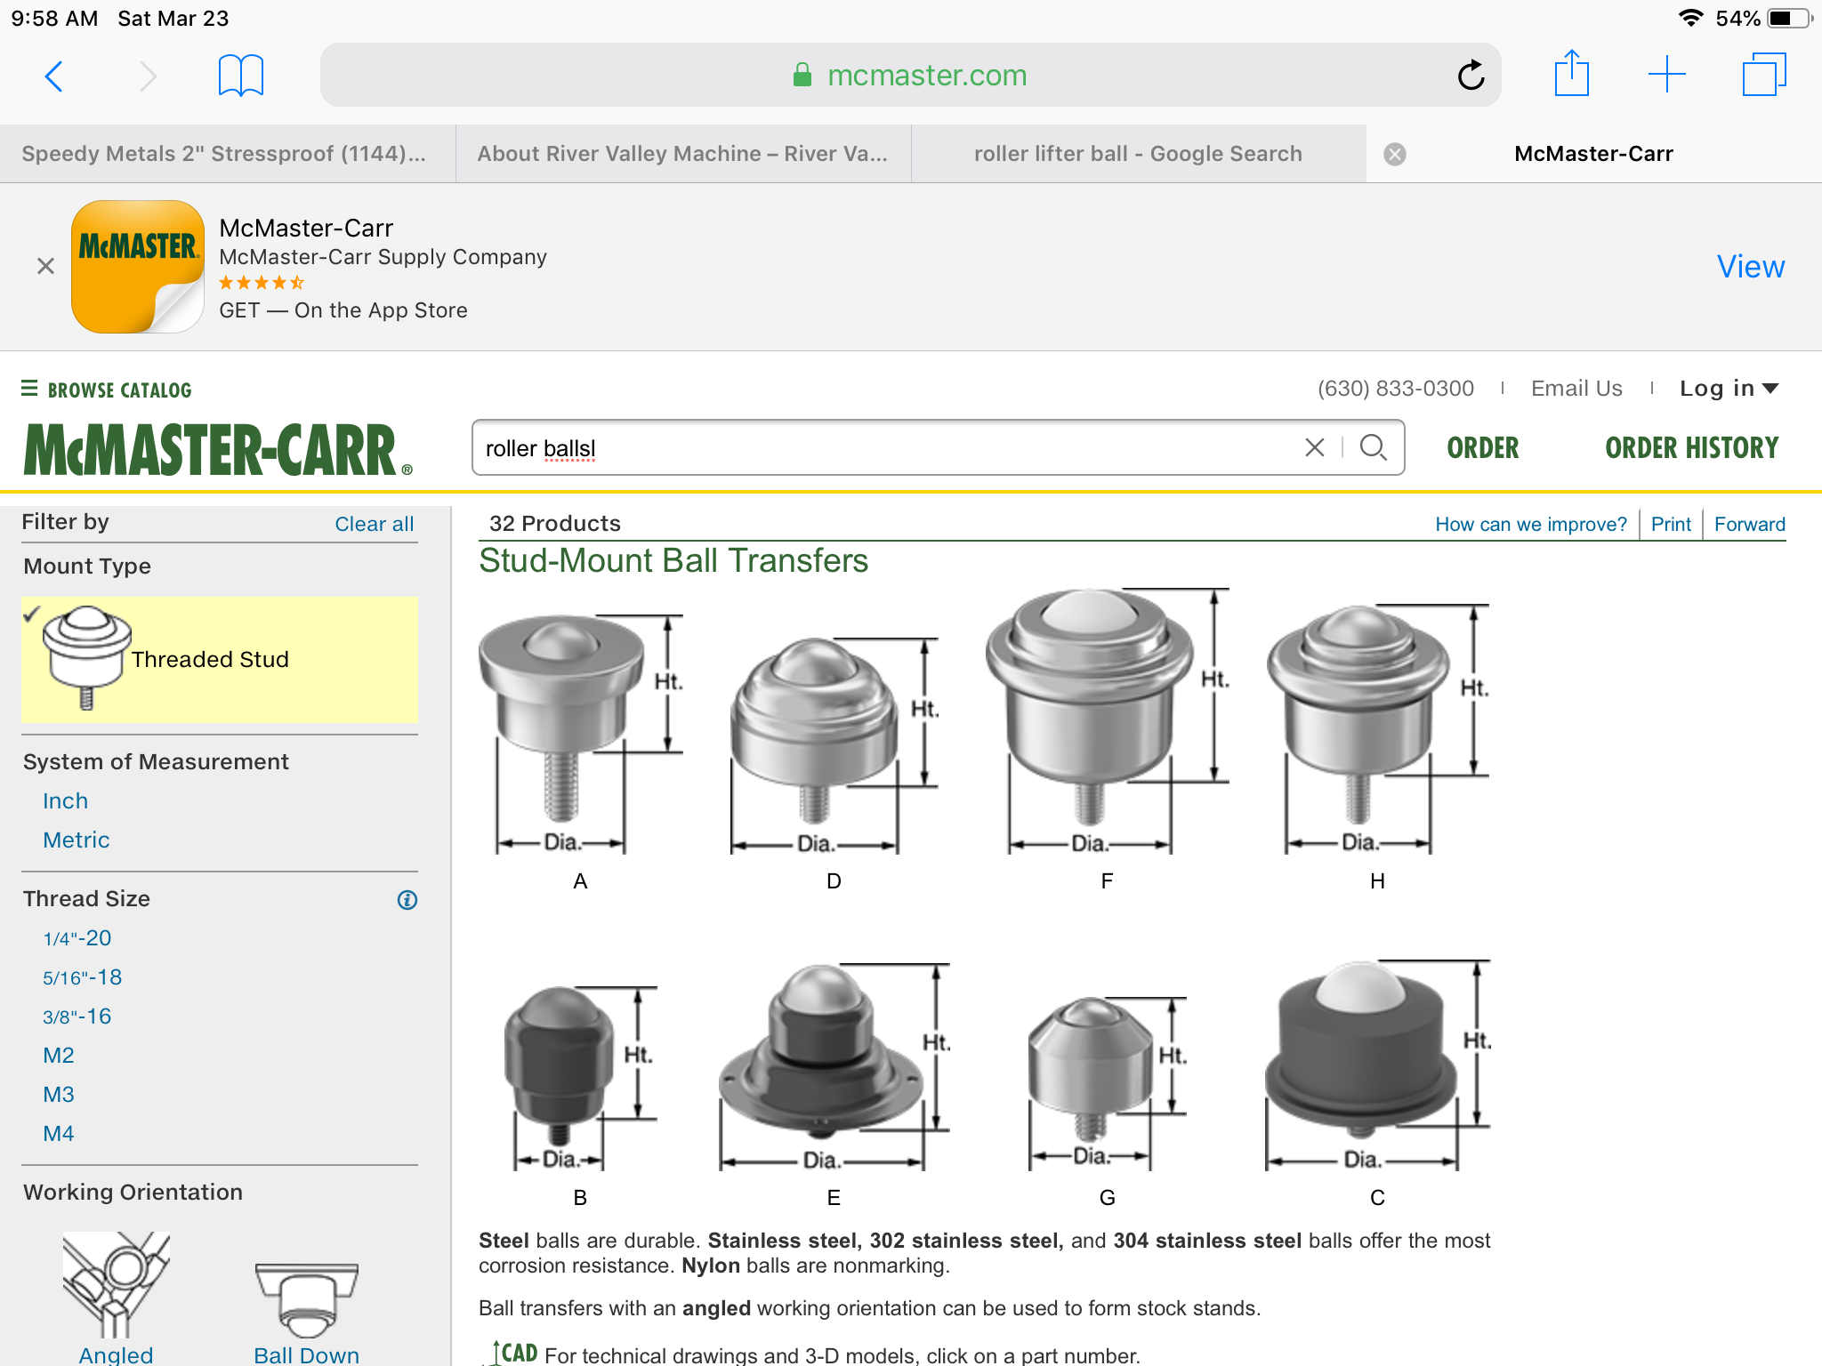Select M3 thread size

(59, 1095)
